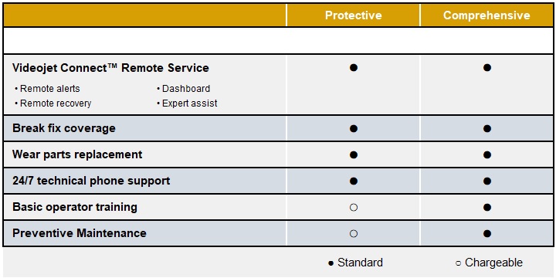Image resolution: width=556 pixels, height=278 pixels.
Task: Click the hollow circle for Preventive Maintenance under Protective
Action: (x=353, y=234)
